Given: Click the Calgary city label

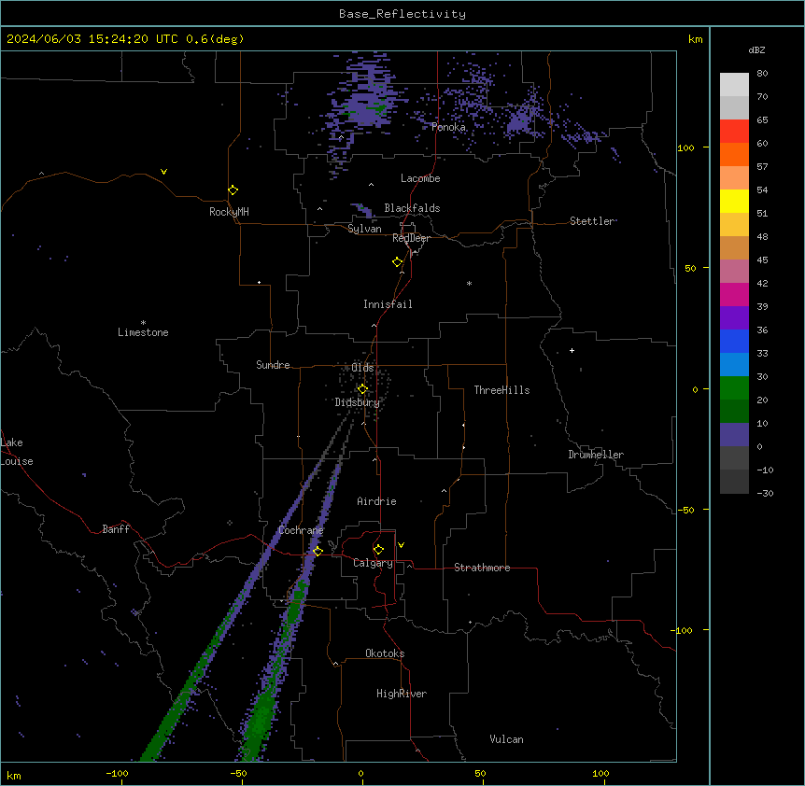Looking at the screenshot, I should 373,563.
